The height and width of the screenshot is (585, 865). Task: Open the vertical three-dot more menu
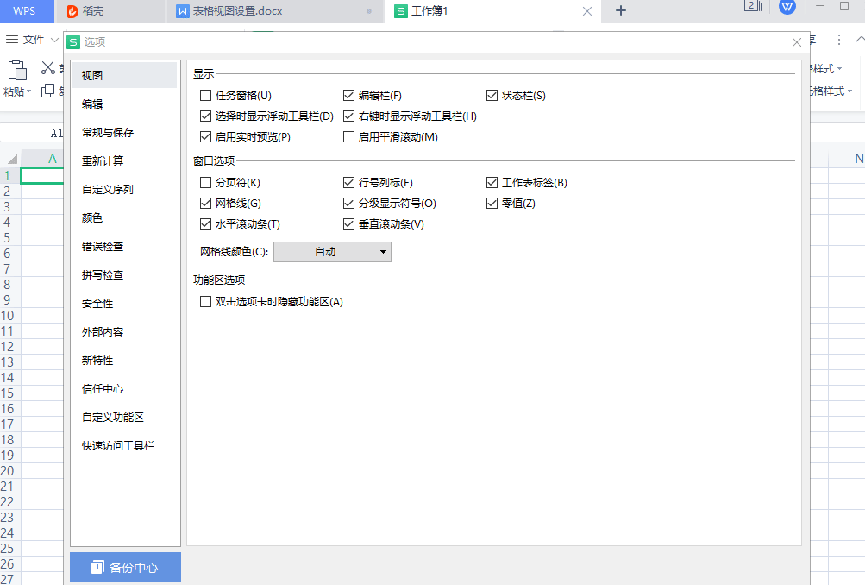coord(838,40)
